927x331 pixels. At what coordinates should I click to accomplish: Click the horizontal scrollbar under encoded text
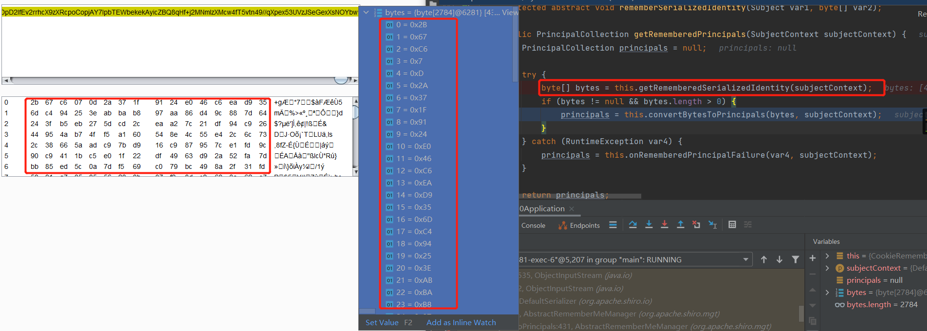[175, 80]
